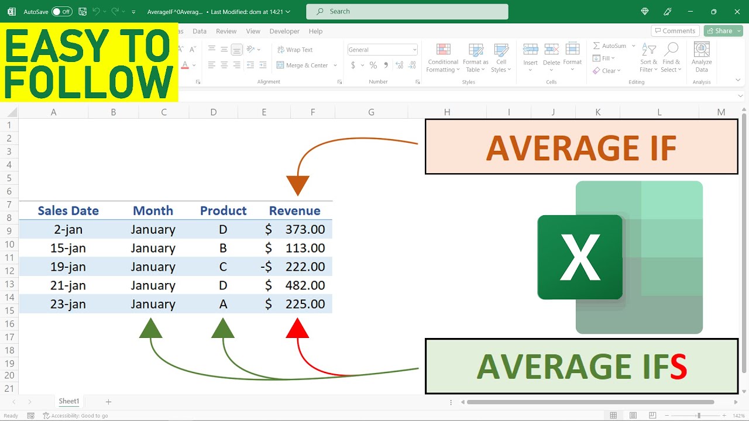Click the Insert cells icon
The image size is (749, 421).
(x=531, y=50)
